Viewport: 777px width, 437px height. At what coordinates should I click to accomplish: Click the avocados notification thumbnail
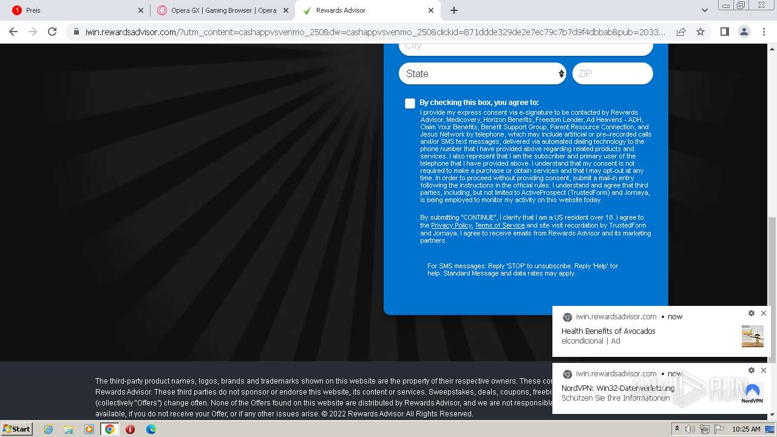753,336
